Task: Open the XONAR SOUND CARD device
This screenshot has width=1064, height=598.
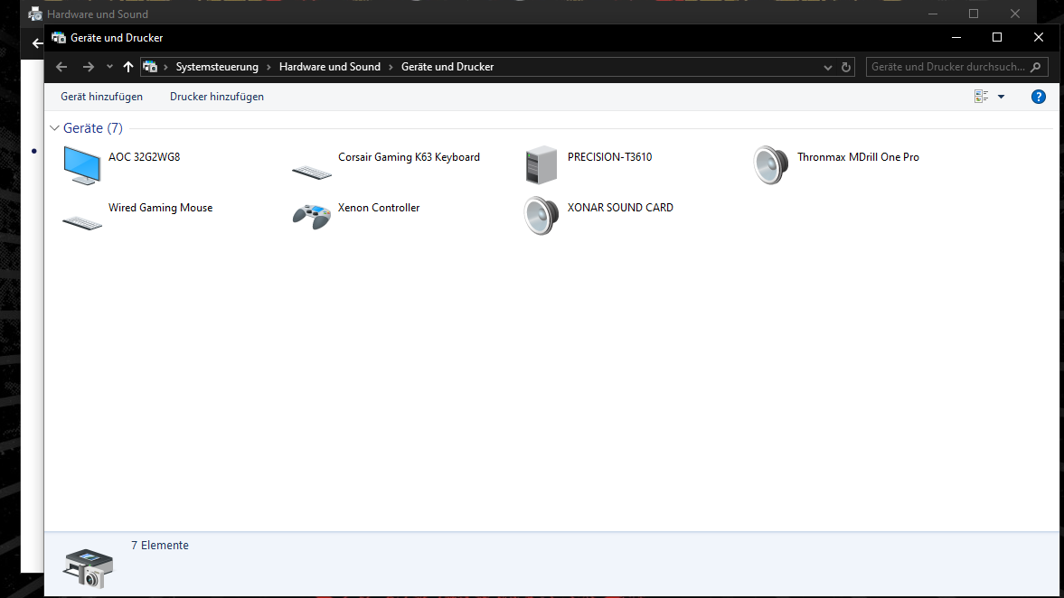Action: (x=620, y=207)
